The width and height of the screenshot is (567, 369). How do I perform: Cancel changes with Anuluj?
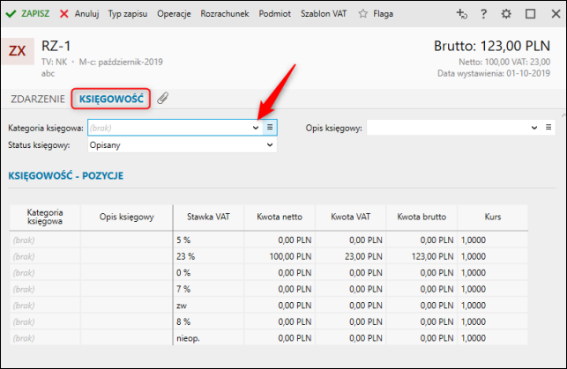tap(79, 14)
